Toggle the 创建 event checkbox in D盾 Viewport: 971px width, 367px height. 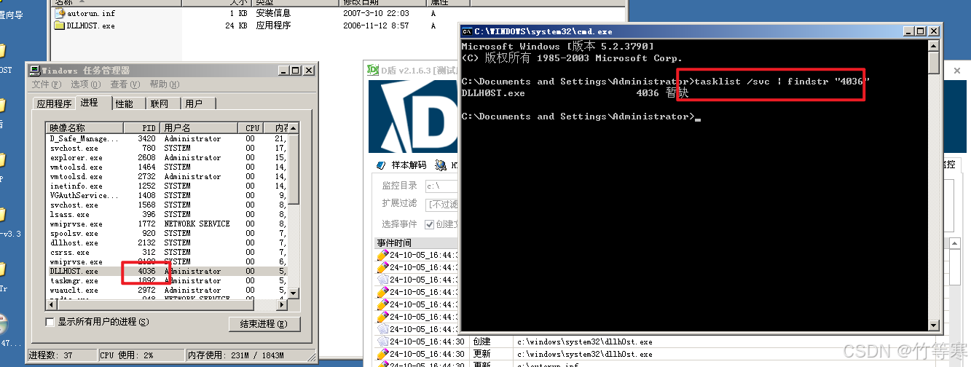[x=430, y=224]
